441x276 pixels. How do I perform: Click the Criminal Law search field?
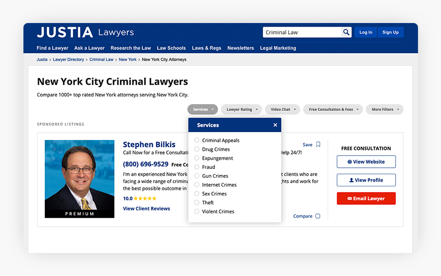pos(302,32)
